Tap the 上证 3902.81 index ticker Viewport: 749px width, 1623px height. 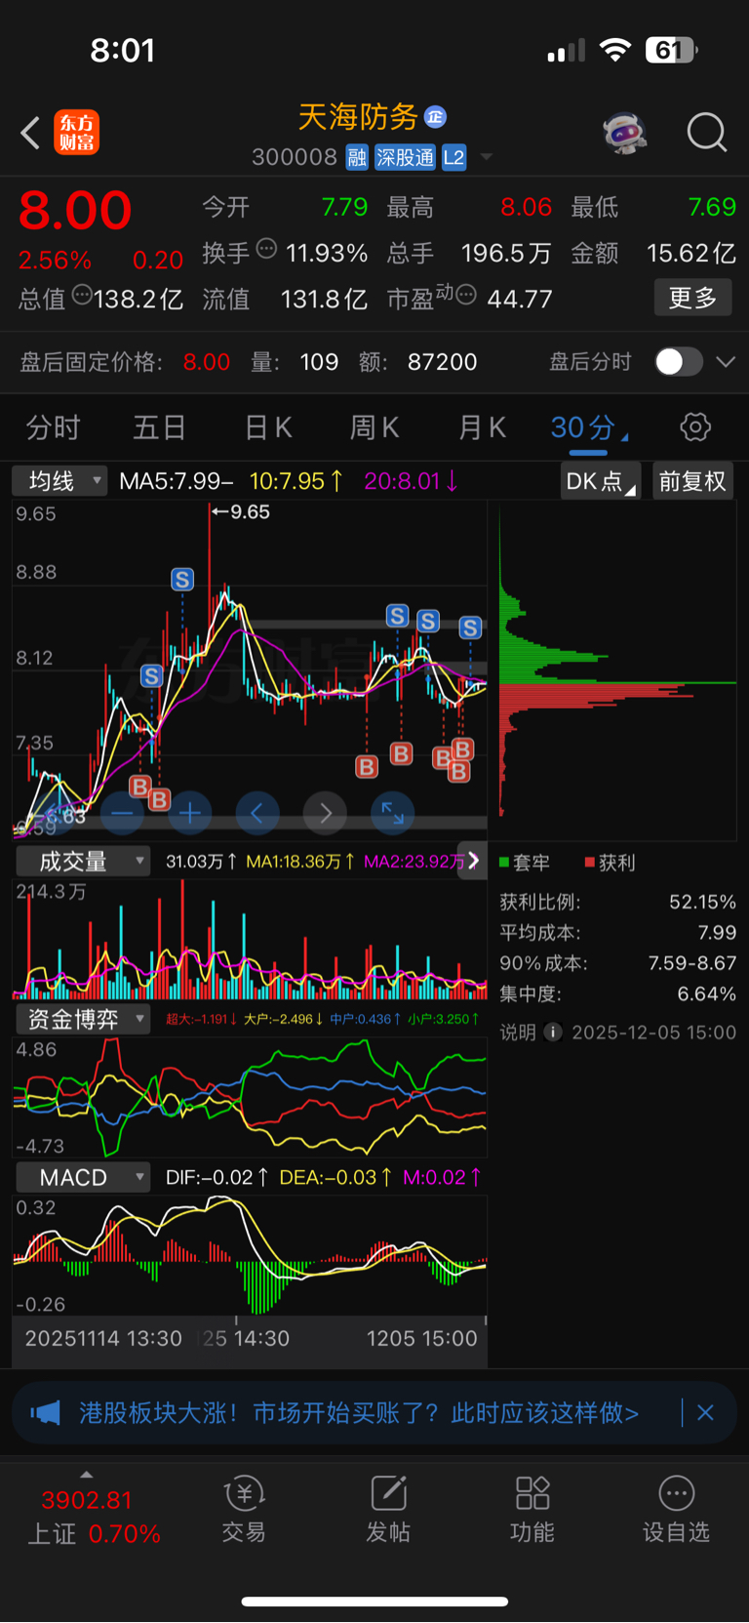tap(94, 1516)
